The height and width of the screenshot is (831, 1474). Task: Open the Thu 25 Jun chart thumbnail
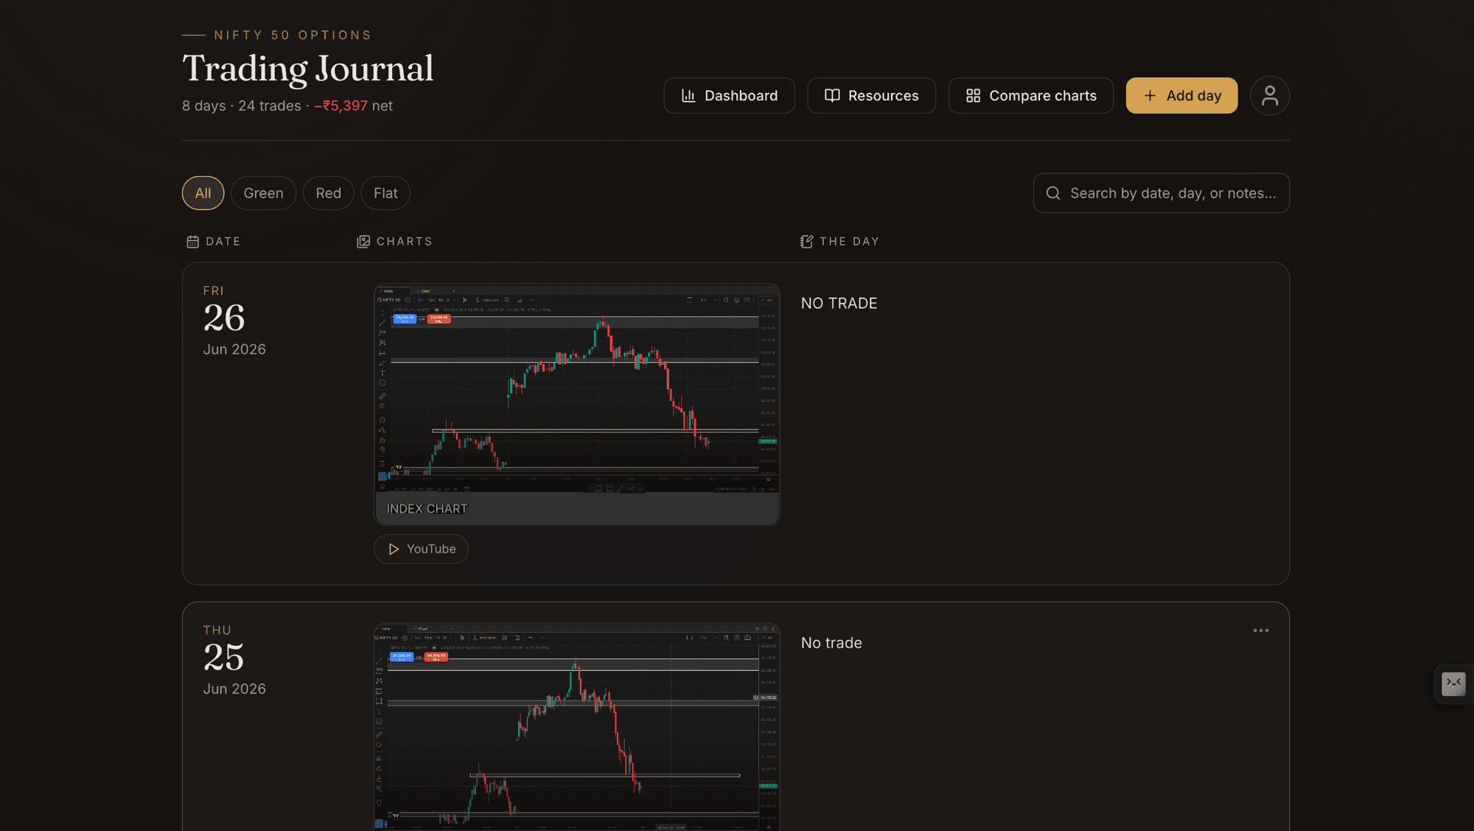[577, 727]
